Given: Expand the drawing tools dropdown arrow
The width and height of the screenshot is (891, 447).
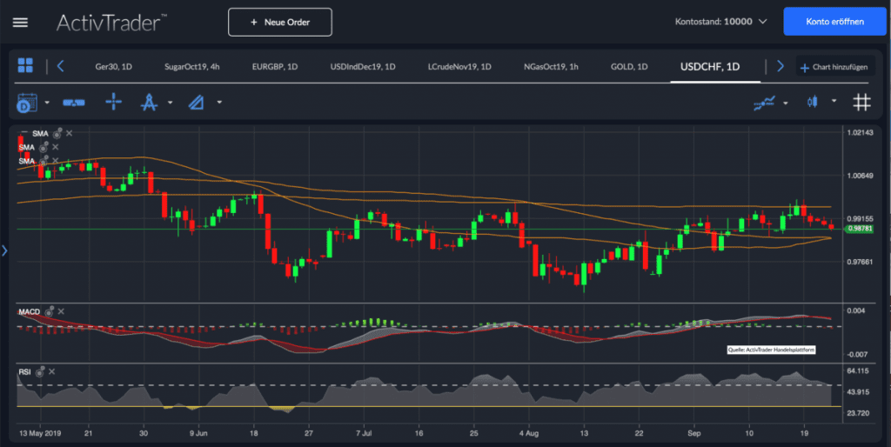Looking at the screenshot, I should (170, 103).
